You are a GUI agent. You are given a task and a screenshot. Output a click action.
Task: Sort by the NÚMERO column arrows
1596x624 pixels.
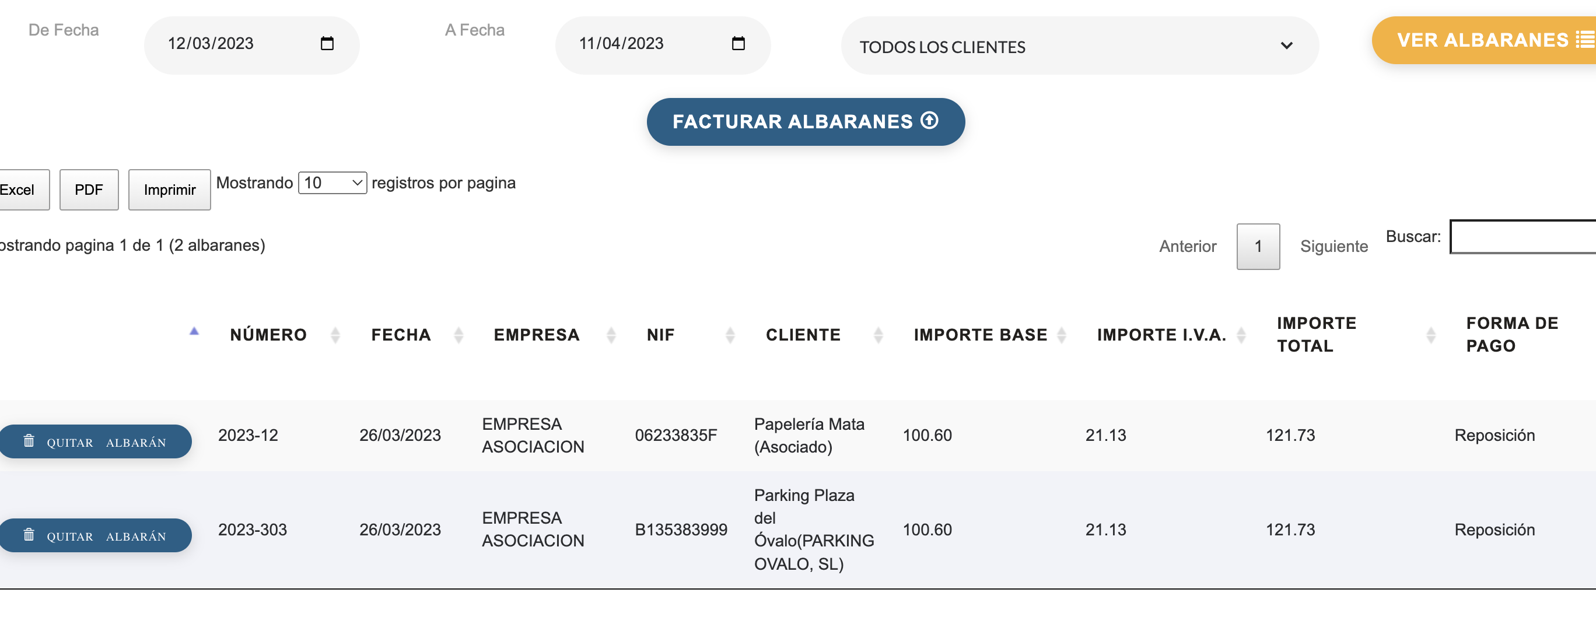pyautogui.click(x=335, y=335)
